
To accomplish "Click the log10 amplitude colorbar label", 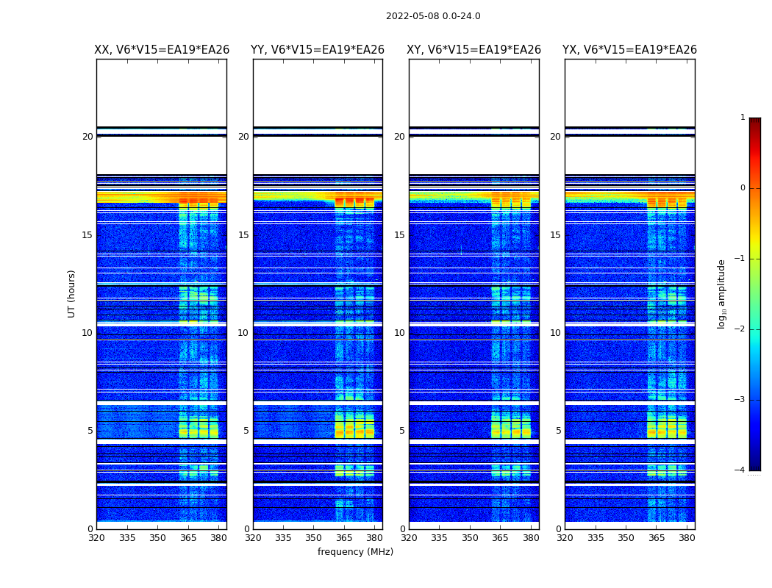I will pyautogui.click(x=721, y=294).
